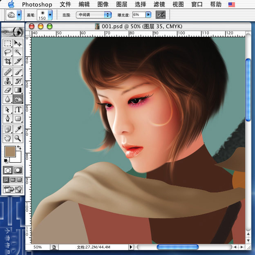Activate the Type tool
Screen dimensions: 255x255
tap(18, 109)
